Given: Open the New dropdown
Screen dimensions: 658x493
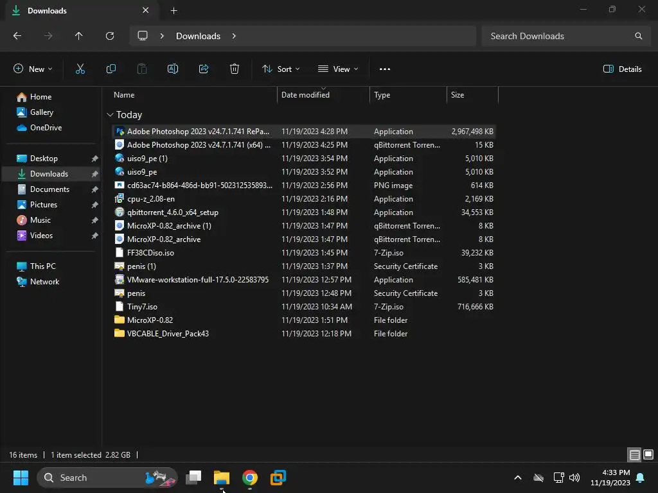Looking at the screenshot, I should 33,69.
